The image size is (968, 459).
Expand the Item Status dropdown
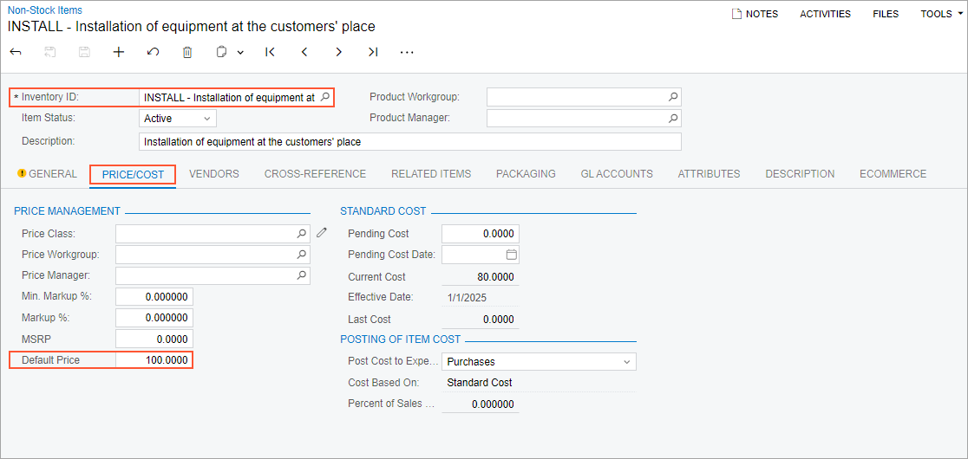pyautogui.click(x=206, y=119)
